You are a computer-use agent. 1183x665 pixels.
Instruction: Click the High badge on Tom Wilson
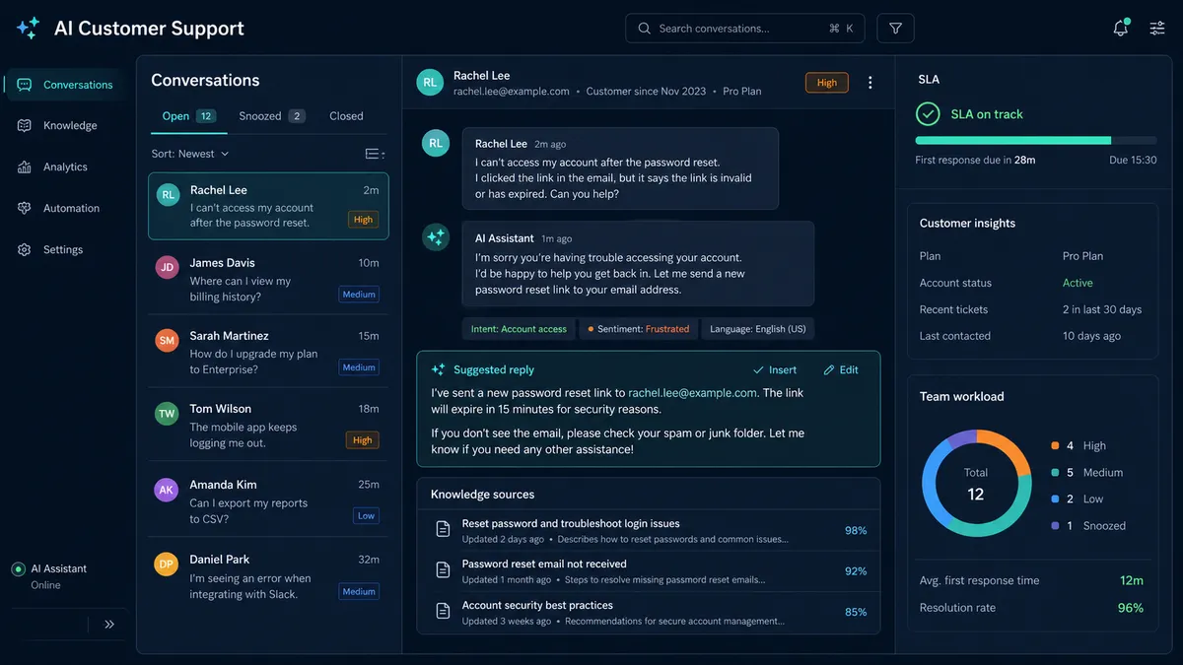tap(363, 440)
